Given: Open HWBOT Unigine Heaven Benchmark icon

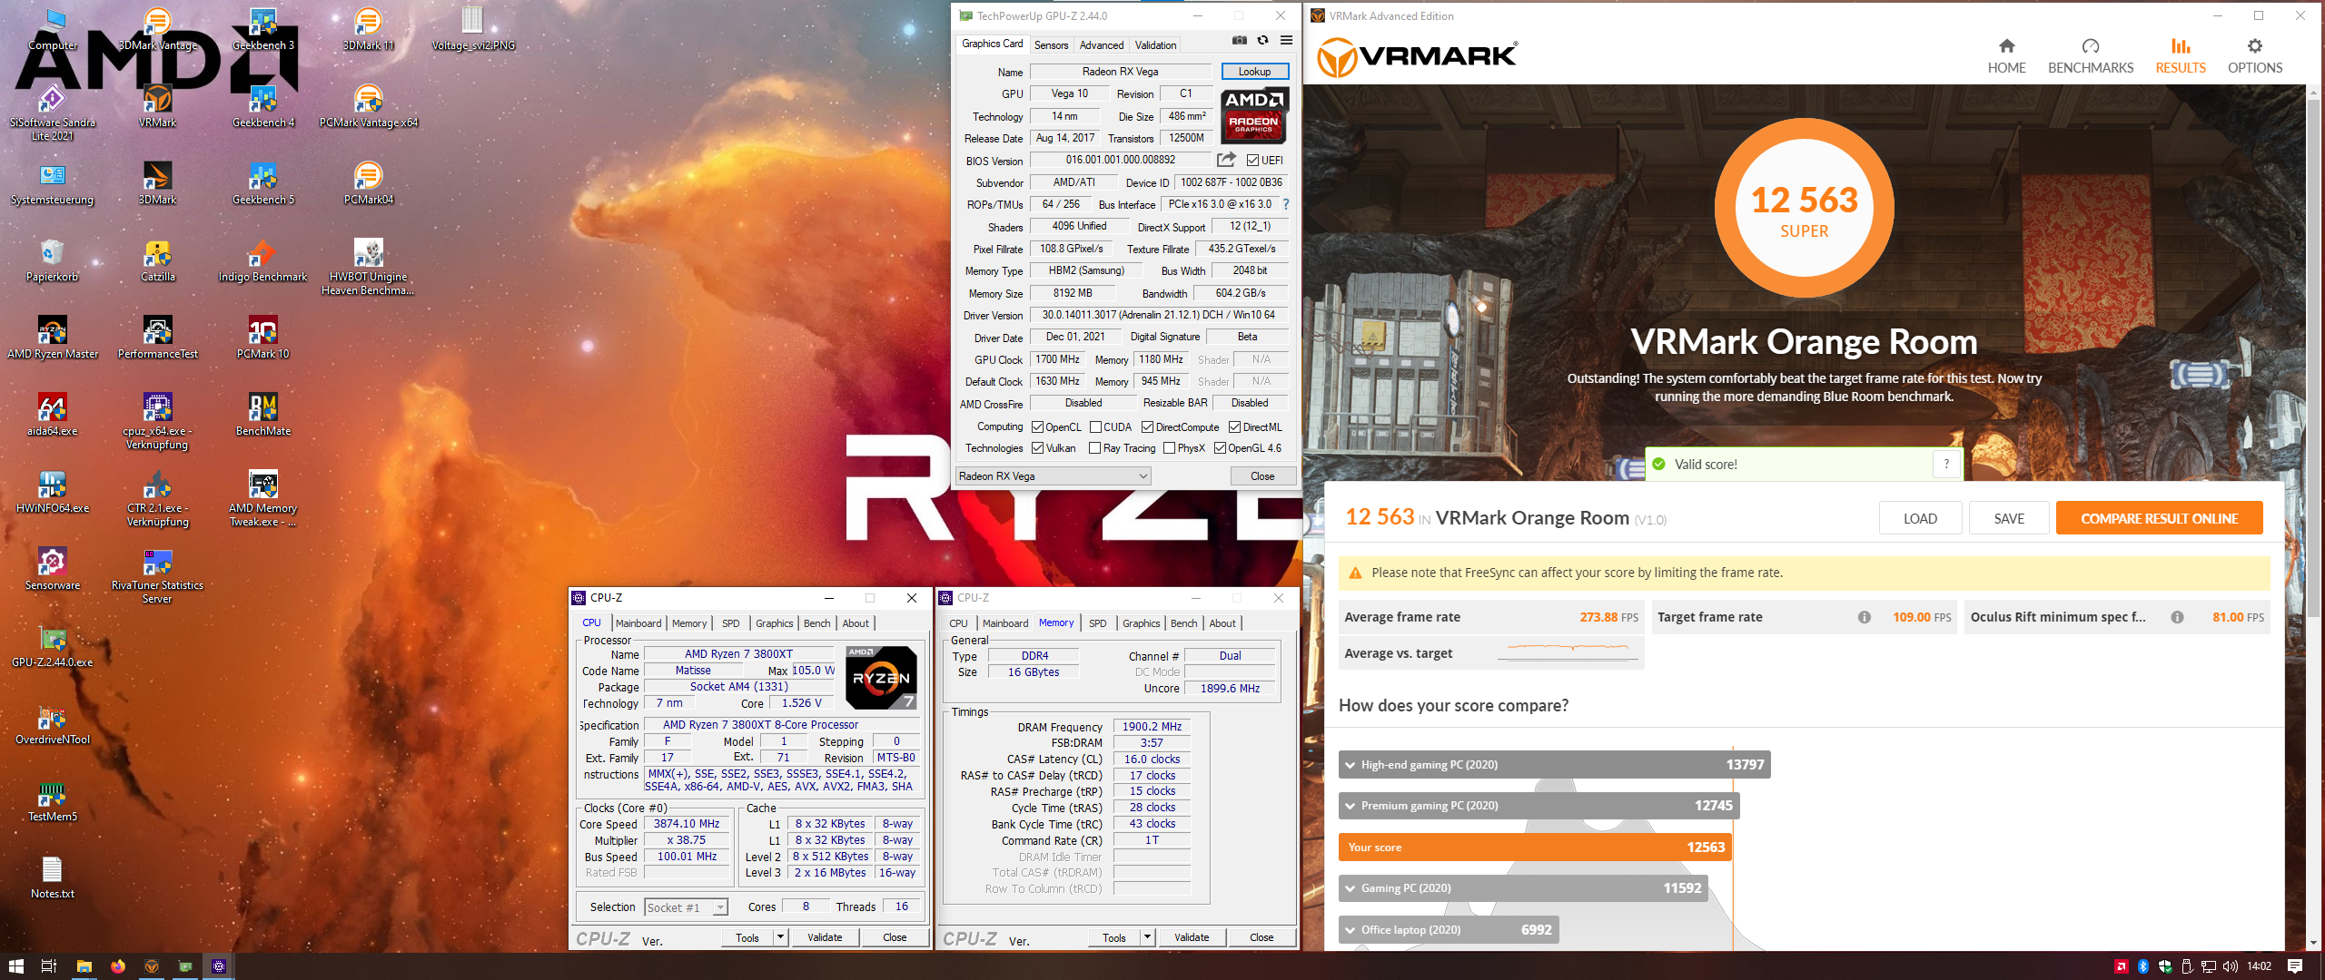Looking at the screenshot, I should 368,267.
